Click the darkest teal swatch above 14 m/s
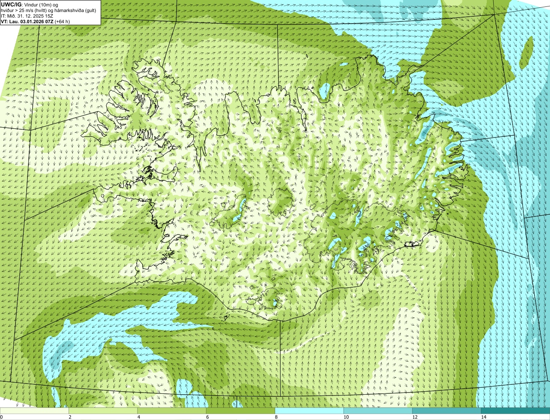This screenshot has height=420, width=550. click(x=516, y=411)
